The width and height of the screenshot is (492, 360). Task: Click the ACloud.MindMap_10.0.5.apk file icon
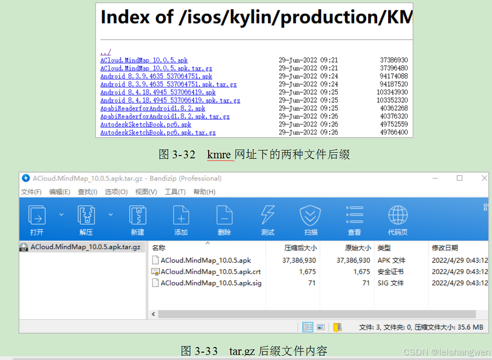156,260
